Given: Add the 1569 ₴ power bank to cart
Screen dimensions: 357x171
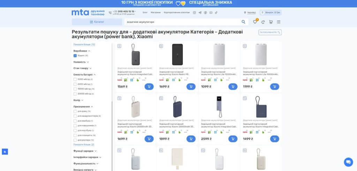Looking at the screenshot, I should 149,87.
